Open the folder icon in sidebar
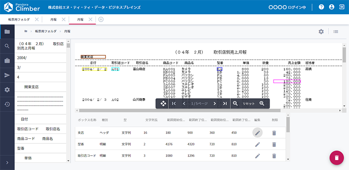Viewport: 349px width, 170px height. pyautogui.click(x=7, y=32)
